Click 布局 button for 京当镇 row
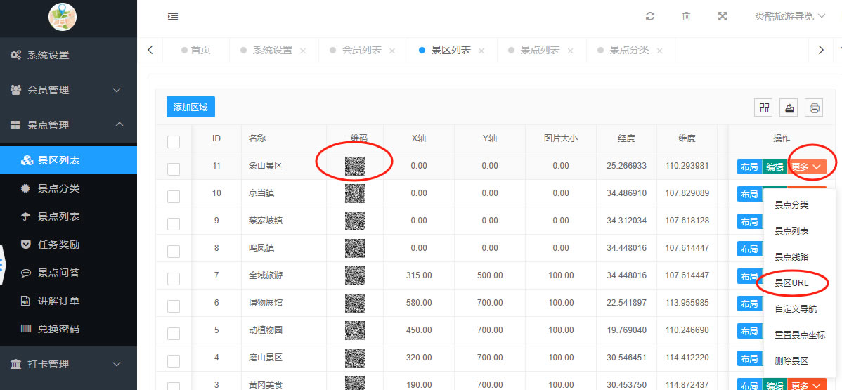The height and width of the screenshot is (390, 842). (x=749, y=194)
